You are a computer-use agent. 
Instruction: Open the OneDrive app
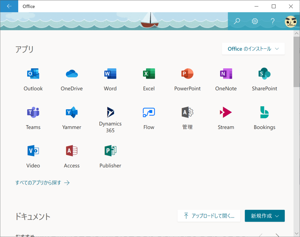click(72, 80)
